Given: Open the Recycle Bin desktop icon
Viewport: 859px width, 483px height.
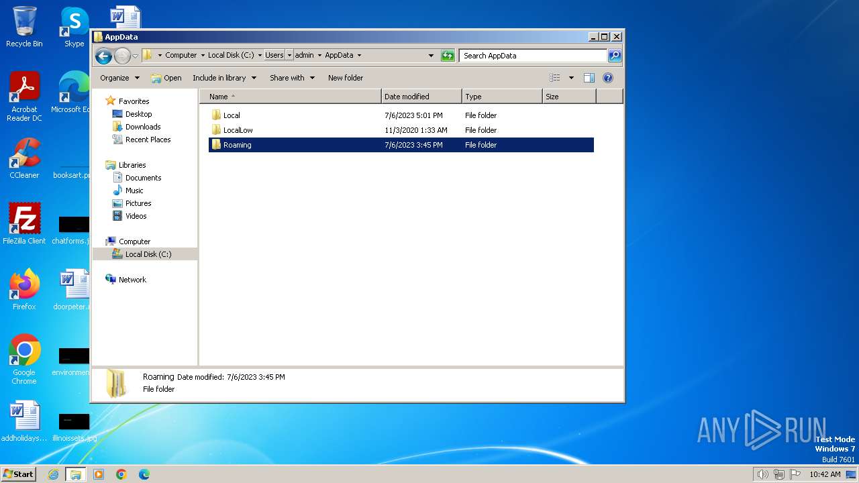Looking at the screenshot, I should pos(24,27).
